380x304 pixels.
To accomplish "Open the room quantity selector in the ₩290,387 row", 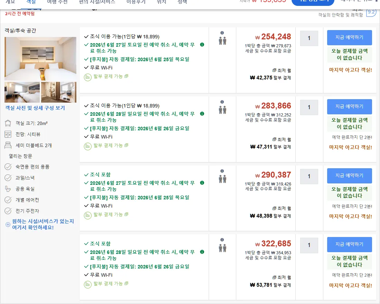I will tap(309, 177).
